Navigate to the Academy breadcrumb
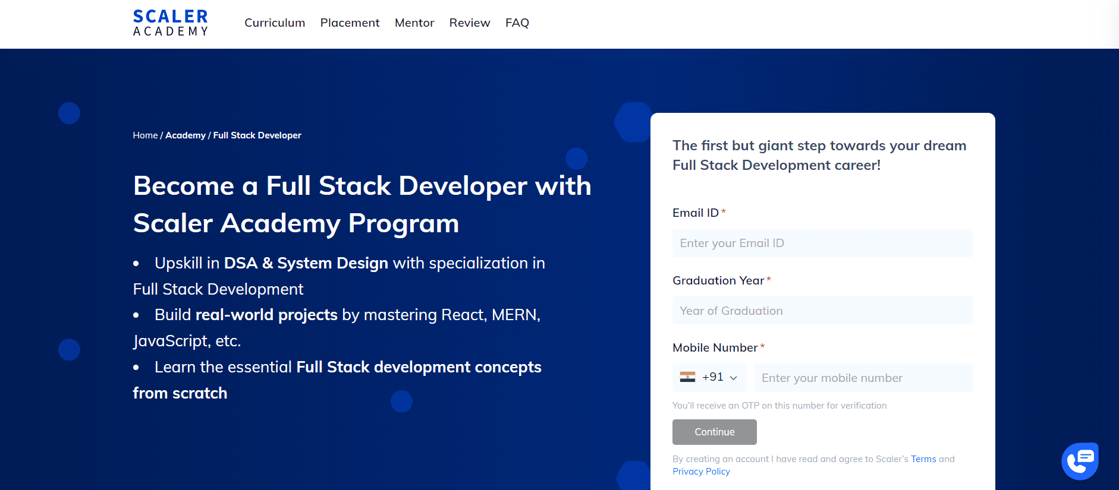Image resolution: width=1119 pixels, height=490 pixels. pyautogui.click(x=186, y=135)
